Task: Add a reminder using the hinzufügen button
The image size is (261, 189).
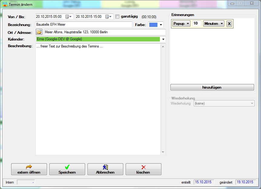Action: (212, 87)
